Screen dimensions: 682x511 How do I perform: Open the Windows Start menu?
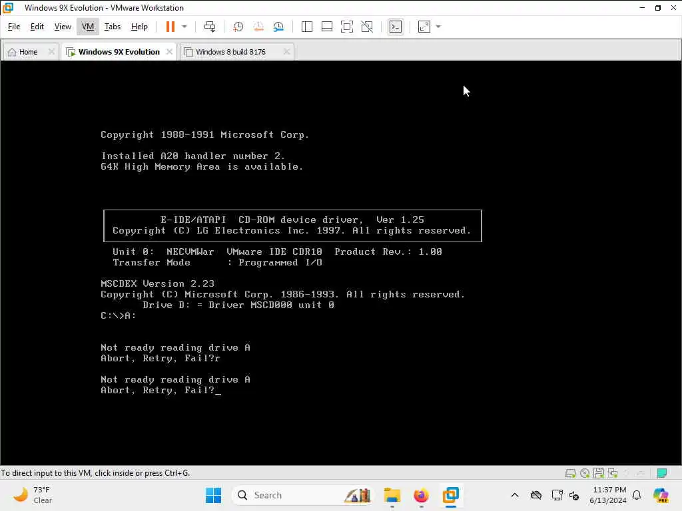[213, 495]
